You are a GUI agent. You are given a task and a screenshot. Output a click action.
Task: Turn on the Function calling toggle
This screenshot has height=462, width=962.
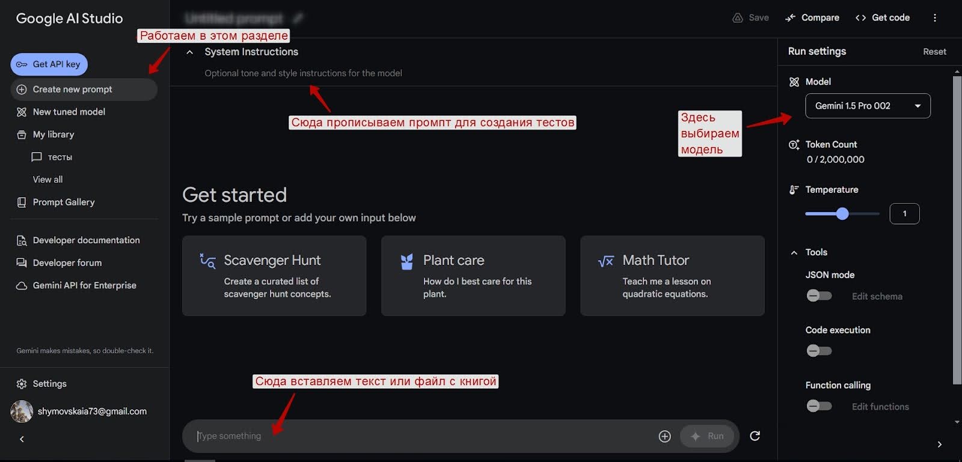click(x=819, y=406)
